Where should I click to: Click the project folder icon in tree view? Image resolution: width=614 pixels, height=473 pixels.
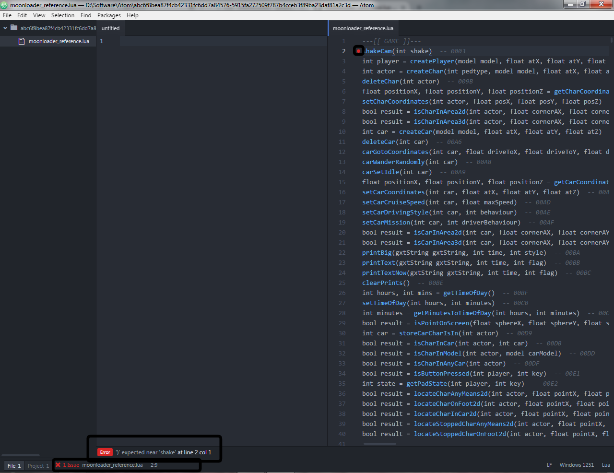(14, 28)
